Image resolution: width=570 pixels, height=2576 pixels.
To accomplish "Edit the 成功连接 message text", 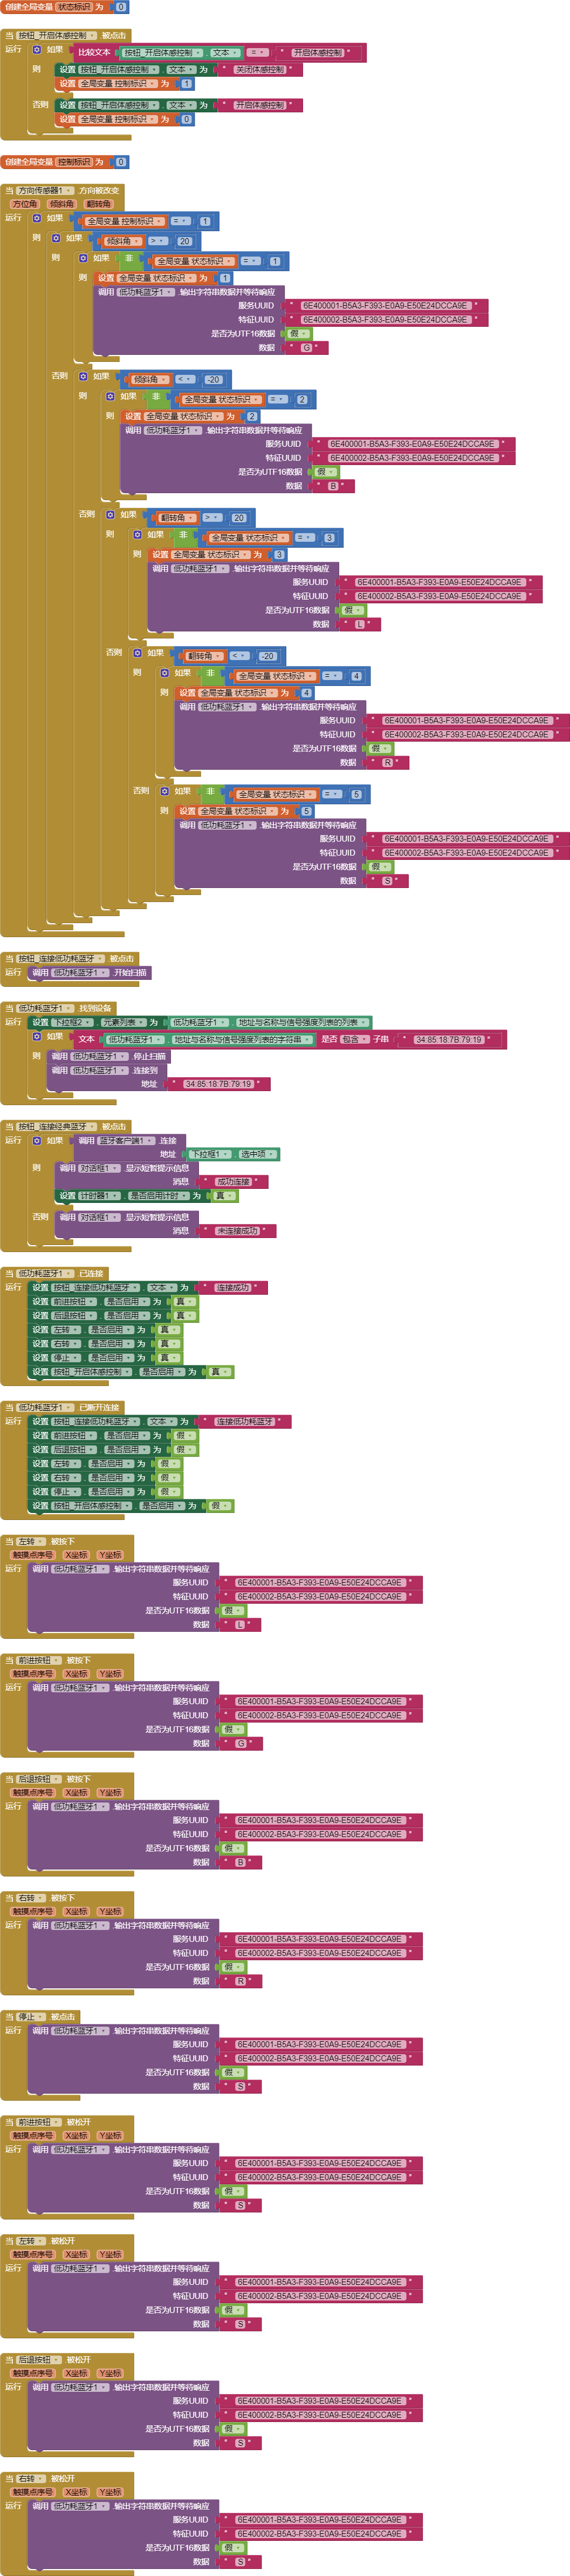I will 234,1182.
